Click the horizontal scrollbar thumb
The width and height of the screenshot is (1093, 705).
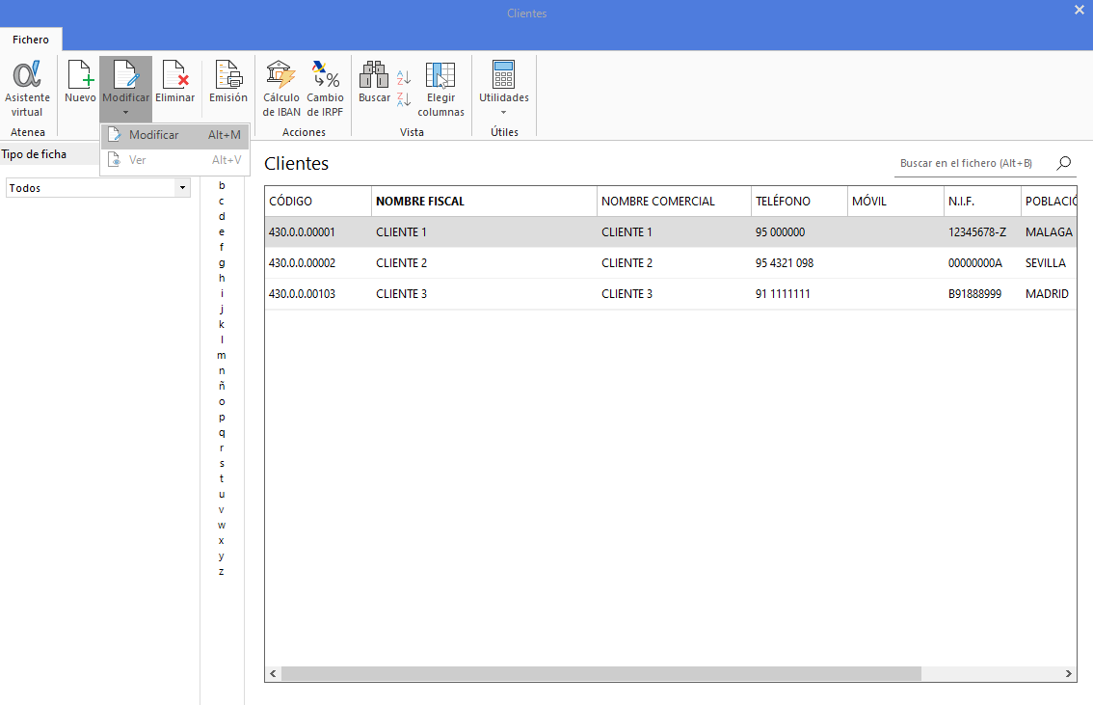pyautogui.click(x=600, y=673)
